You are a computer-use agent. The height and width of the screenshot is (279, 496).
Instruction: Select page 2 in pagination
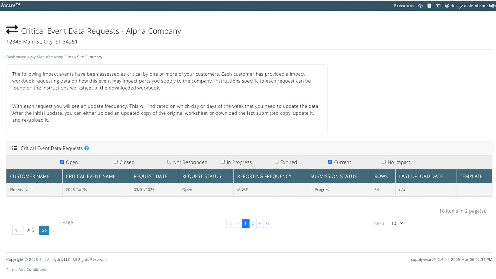(253, 223)
